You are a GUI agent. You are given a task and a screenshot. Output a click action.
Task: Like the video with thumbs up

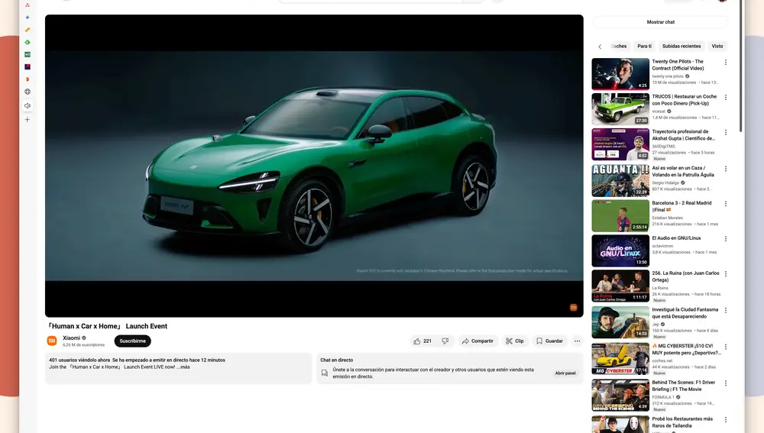pos(422,341)
